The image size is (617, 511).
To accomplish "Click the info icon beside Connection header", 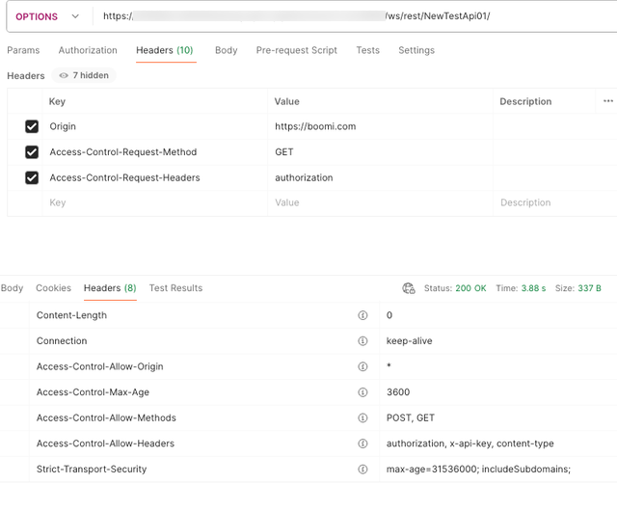I will click(x=363, y=341).
